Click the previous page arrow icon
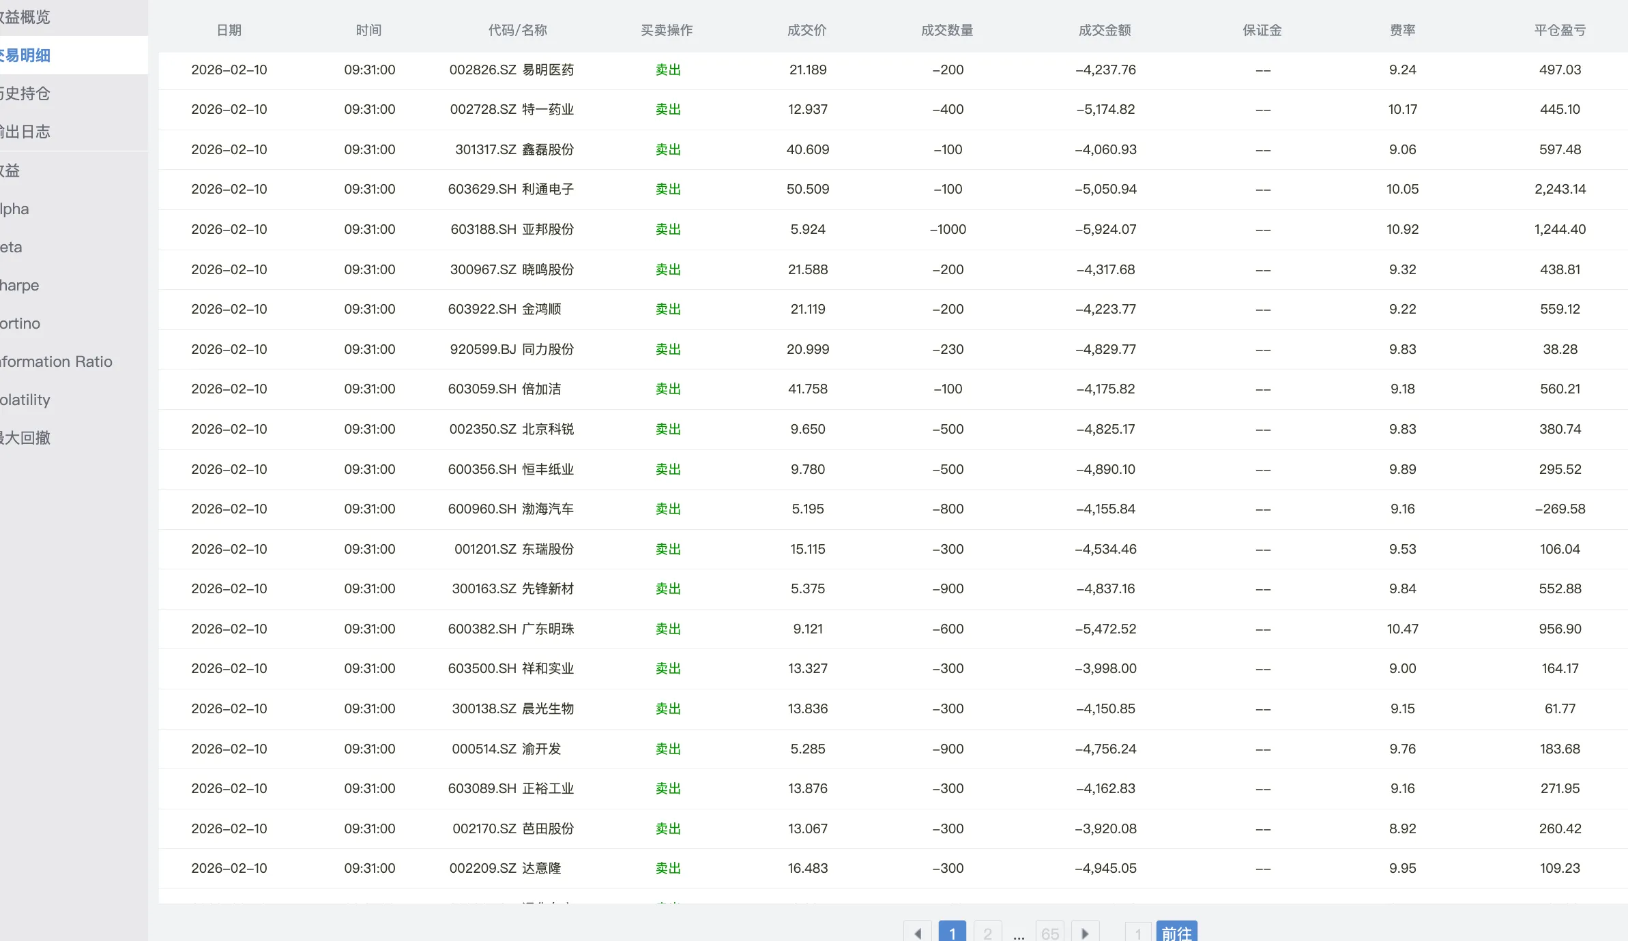Image resolution: width=1628 pixels, height=941 pixels. point(917,932)
